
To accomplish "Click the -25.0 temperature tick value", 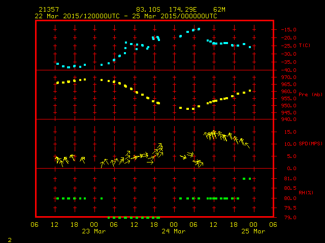I will [289, 46].
